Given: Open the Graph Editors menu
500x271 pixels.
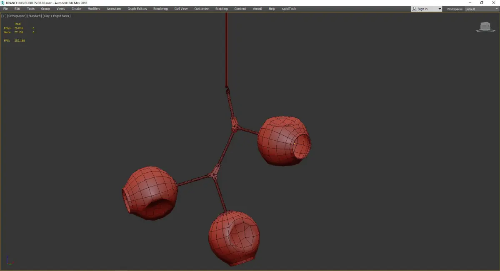Looking at the screenshot, I should pyautogui.click(x=137, y=9).
